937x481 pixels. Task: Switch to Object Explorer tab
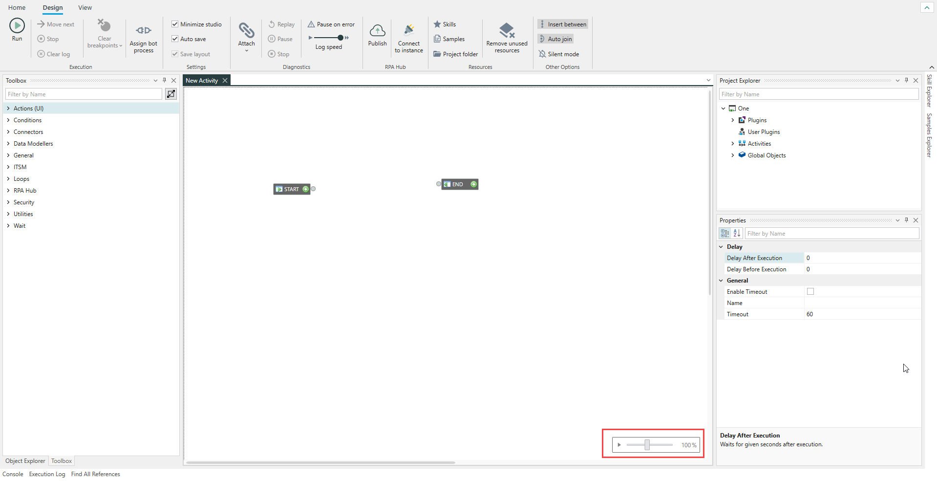[25, 461]
